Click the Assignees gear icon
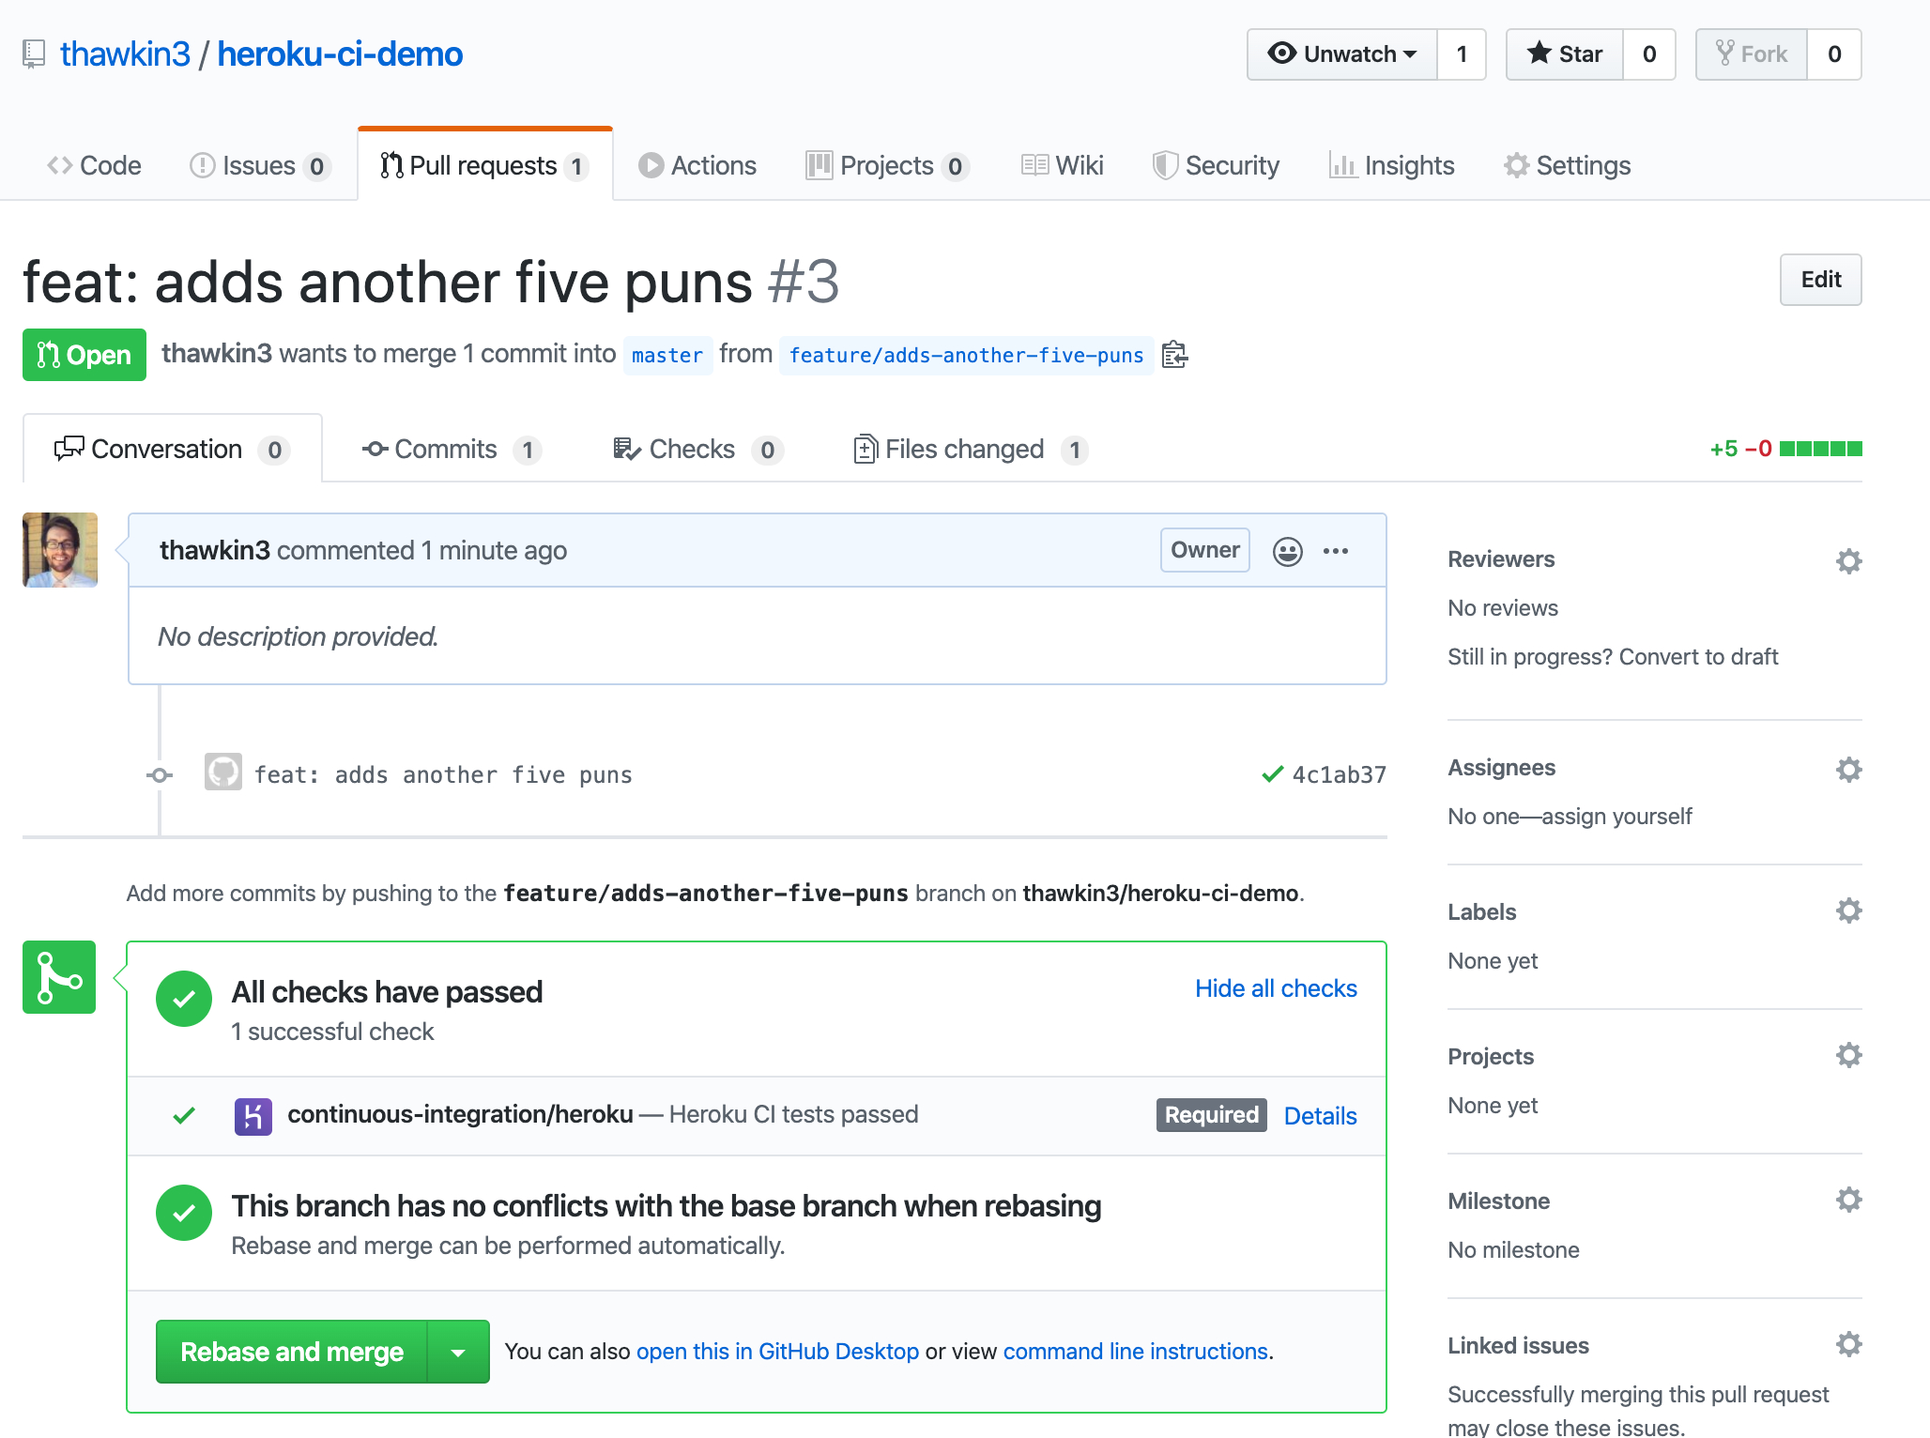This screenshot has height=1438, width=1930. (1848, 770)
